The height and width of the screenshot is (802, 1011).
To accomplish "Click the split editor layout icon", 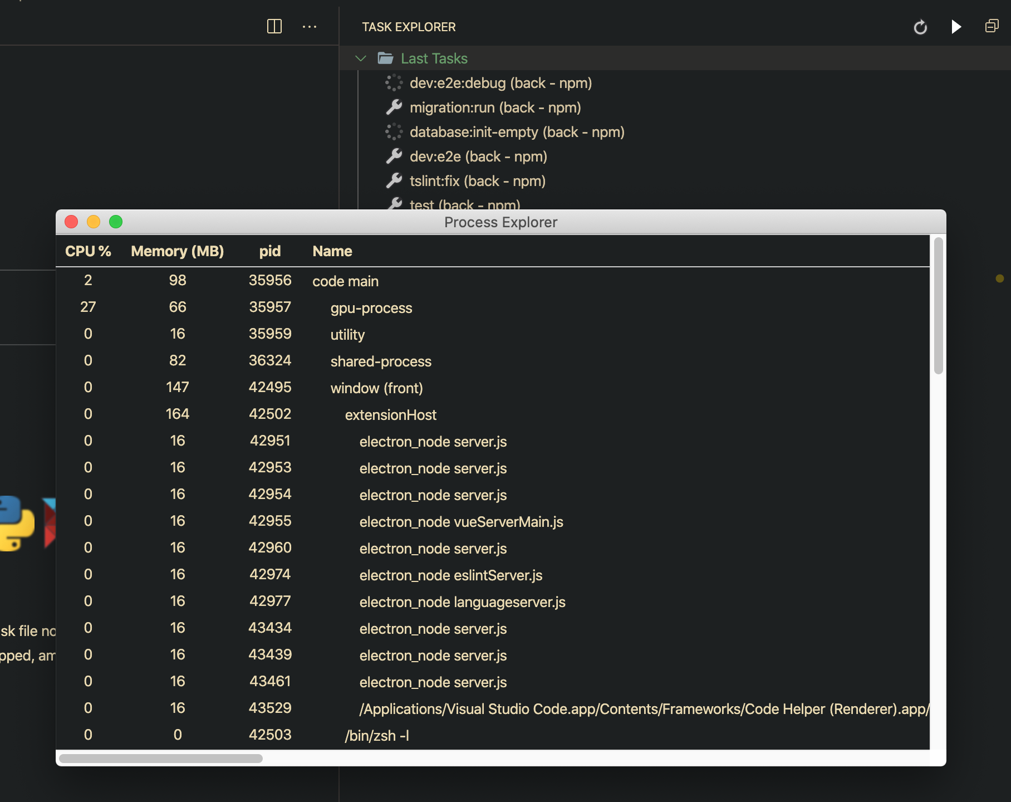I will (x=274, y=26).
